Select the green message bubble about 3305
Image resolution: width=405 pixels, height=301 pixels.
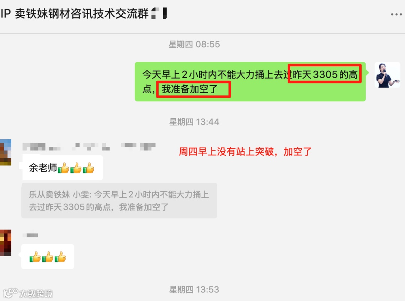(250, 82)
